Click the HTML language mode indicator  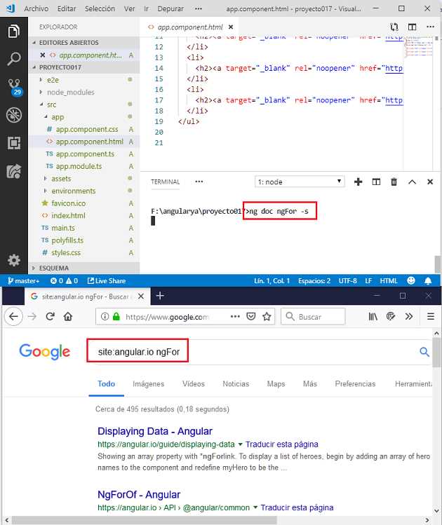[389, 280]
